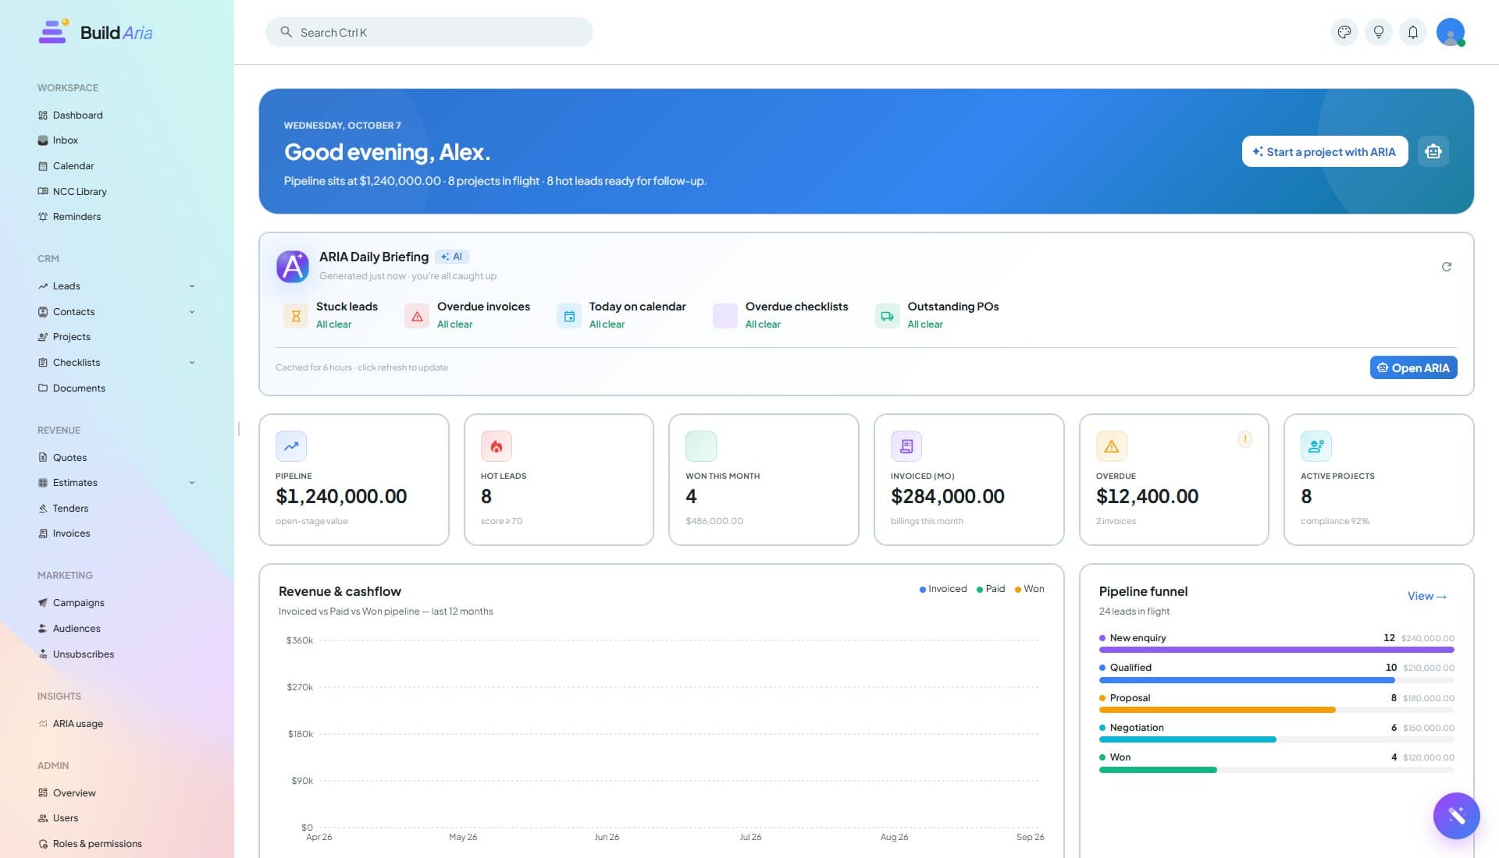Click the Today on calendar icon

click(x=569, y=316)
